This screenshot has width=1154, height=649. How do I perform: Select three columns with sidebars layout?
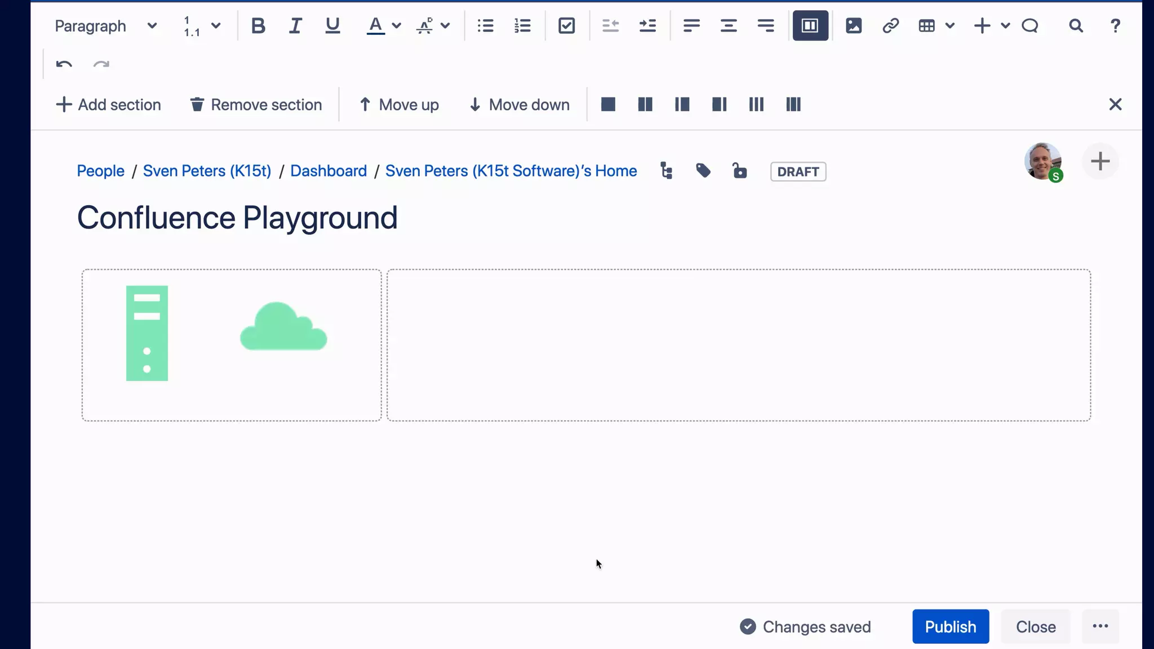pos(793,104)
